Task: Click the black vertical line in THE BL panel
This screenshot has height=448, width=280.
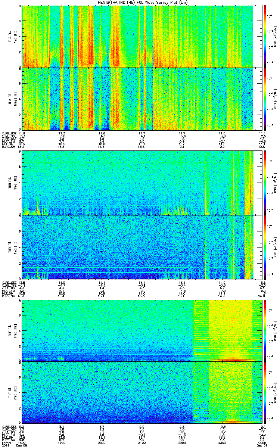Action: (x=209, y=330)
